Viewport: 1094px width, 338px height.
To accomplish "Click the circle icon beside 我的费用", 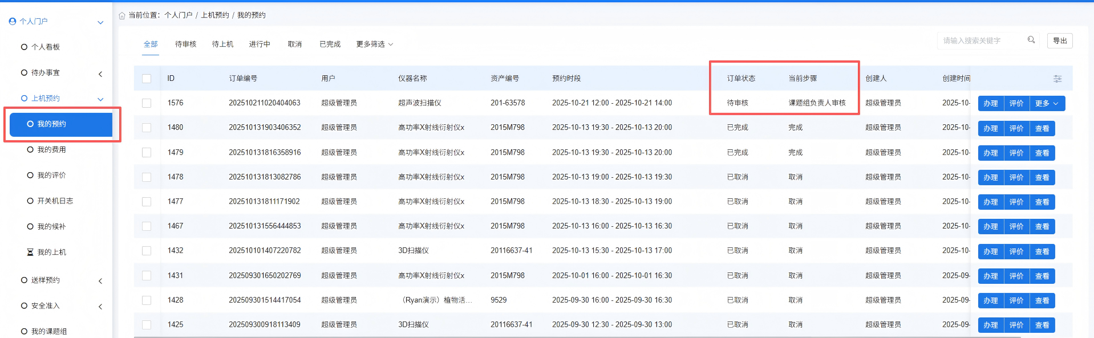I will [30, 149].
